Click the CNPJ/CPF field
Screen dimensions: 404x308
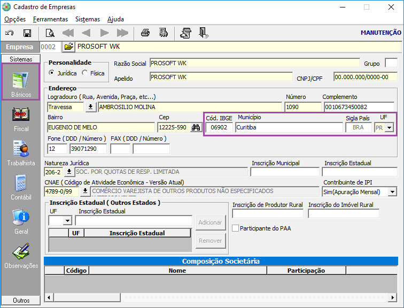[365, 77]
